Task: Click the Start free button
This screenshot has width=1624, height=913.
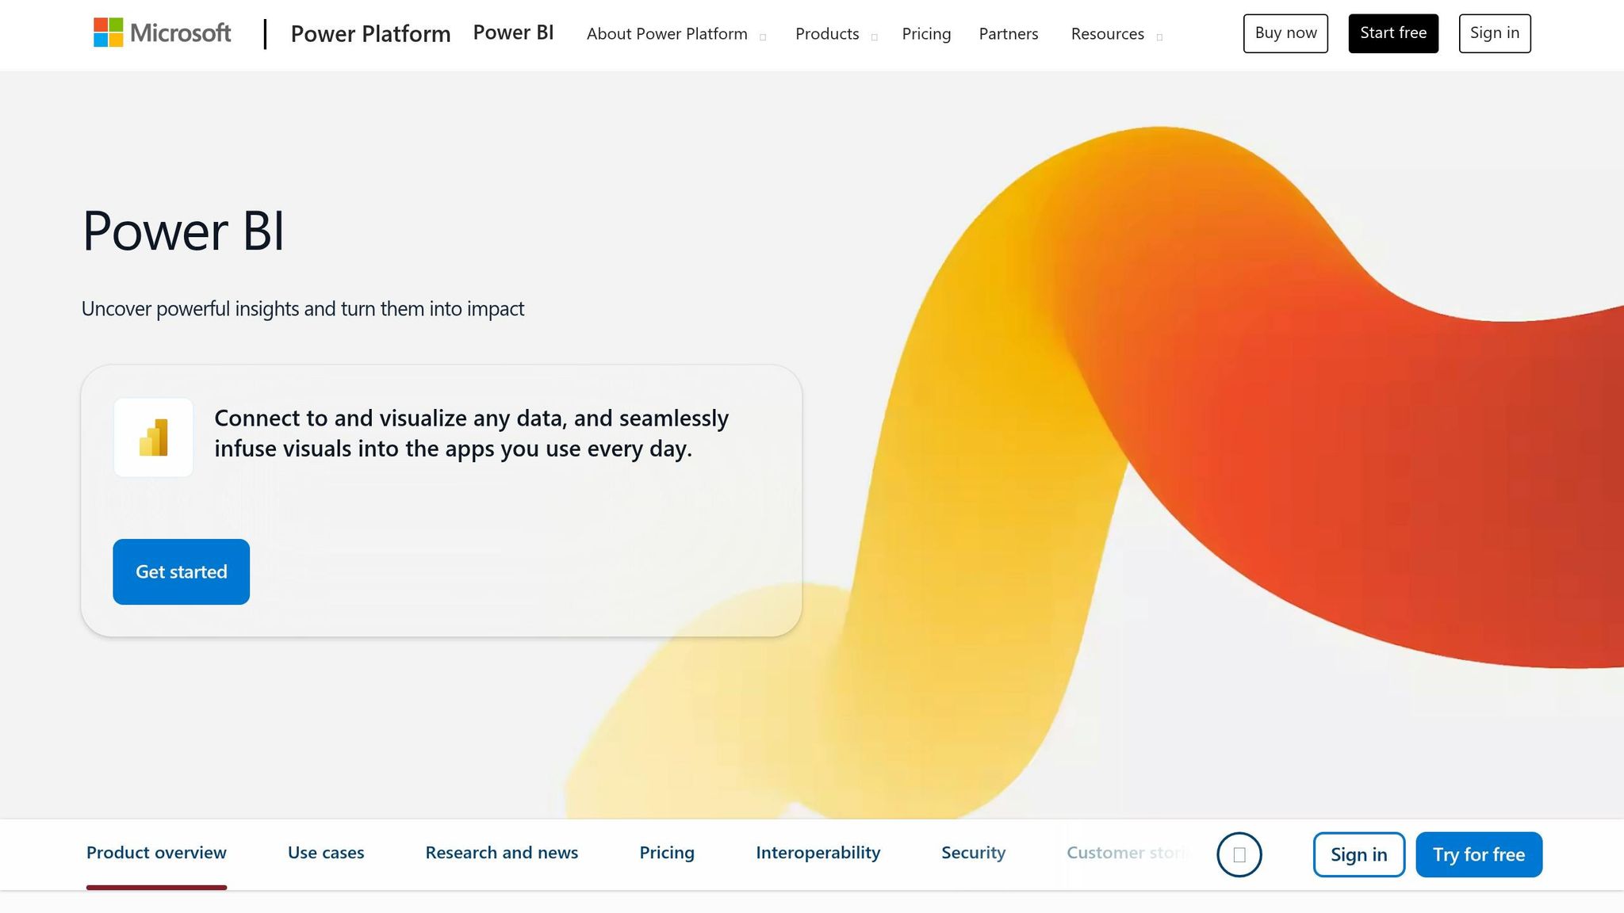Action: tap(1393, 32)
